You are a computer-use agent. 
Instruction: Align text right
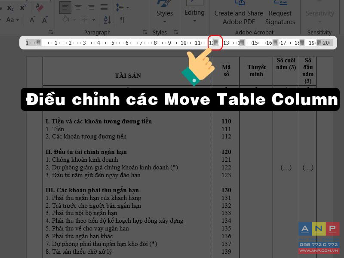click(x=91, y=7)
